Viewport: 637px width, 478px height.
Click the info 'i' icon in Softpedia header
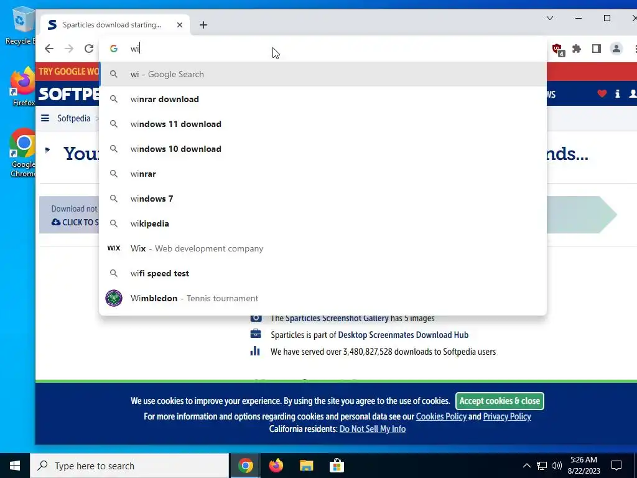[x=618, y=94]
